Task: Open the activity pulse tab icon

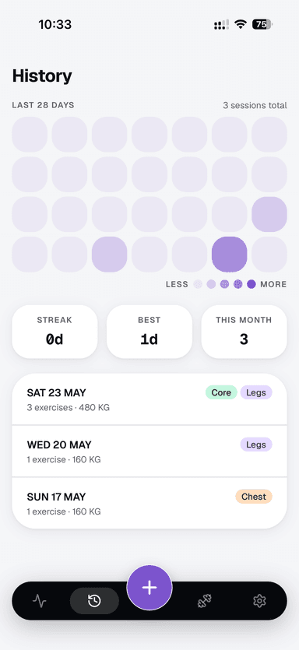Action: 40,601
